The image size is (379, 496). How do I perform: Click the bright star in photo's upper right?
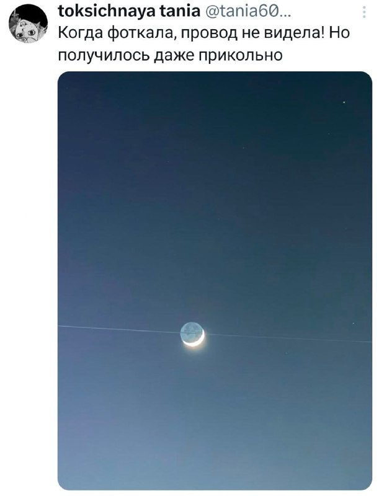(x=344, y=101)
